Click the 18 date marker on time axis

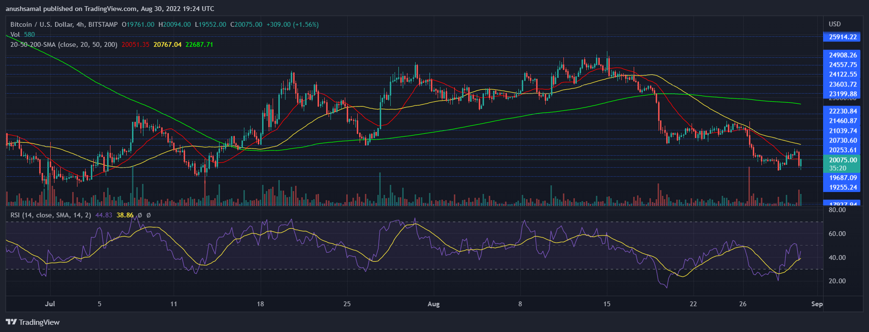click(260, 304)
